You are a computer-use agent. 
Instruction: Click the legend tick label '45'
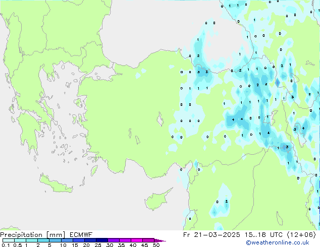tap(144, 245)
